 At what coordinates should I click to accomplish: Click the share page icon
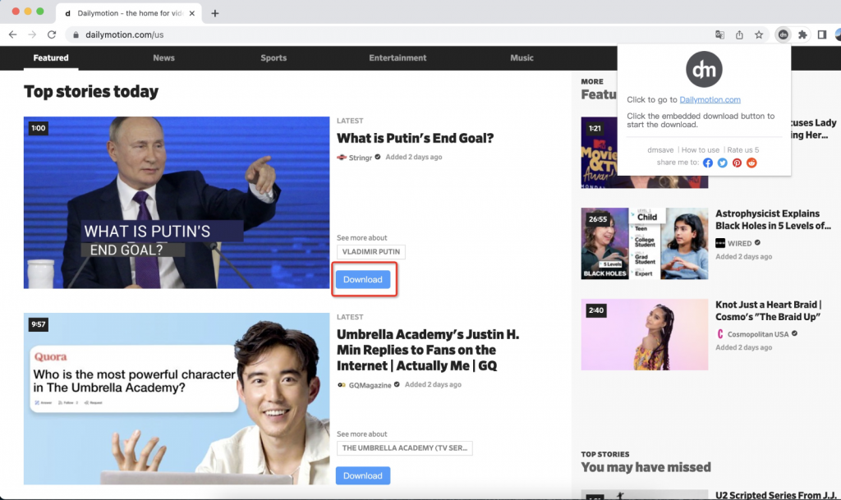[x=739, y=34]
